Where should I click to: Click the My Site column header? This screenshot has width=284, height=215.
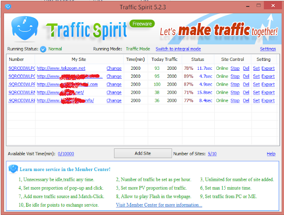(79, 59)
